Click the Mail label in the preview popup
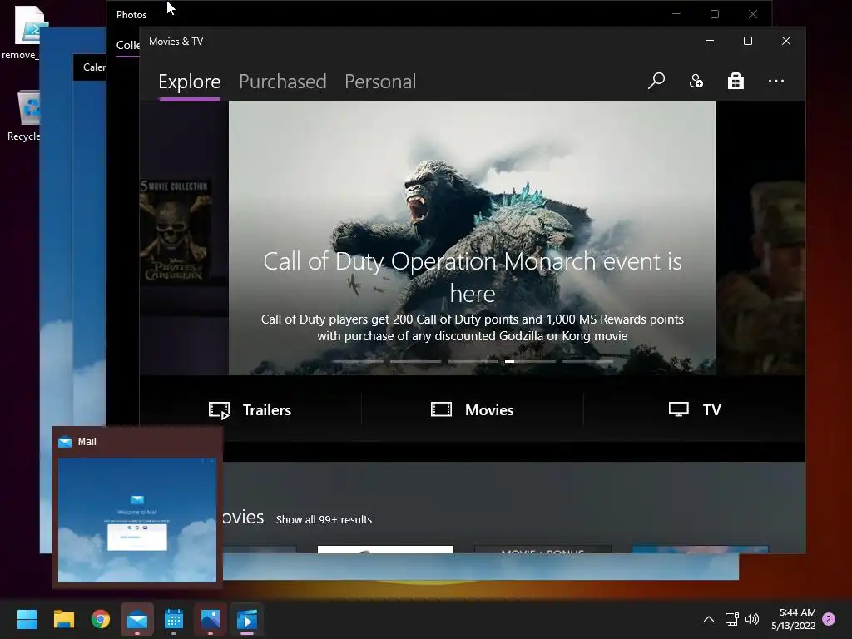Image resolution: width=852 pixels, height=639 pixels. point(87,442)
